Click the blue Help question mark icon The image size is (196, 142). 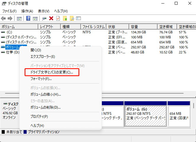tap(28, 19)
